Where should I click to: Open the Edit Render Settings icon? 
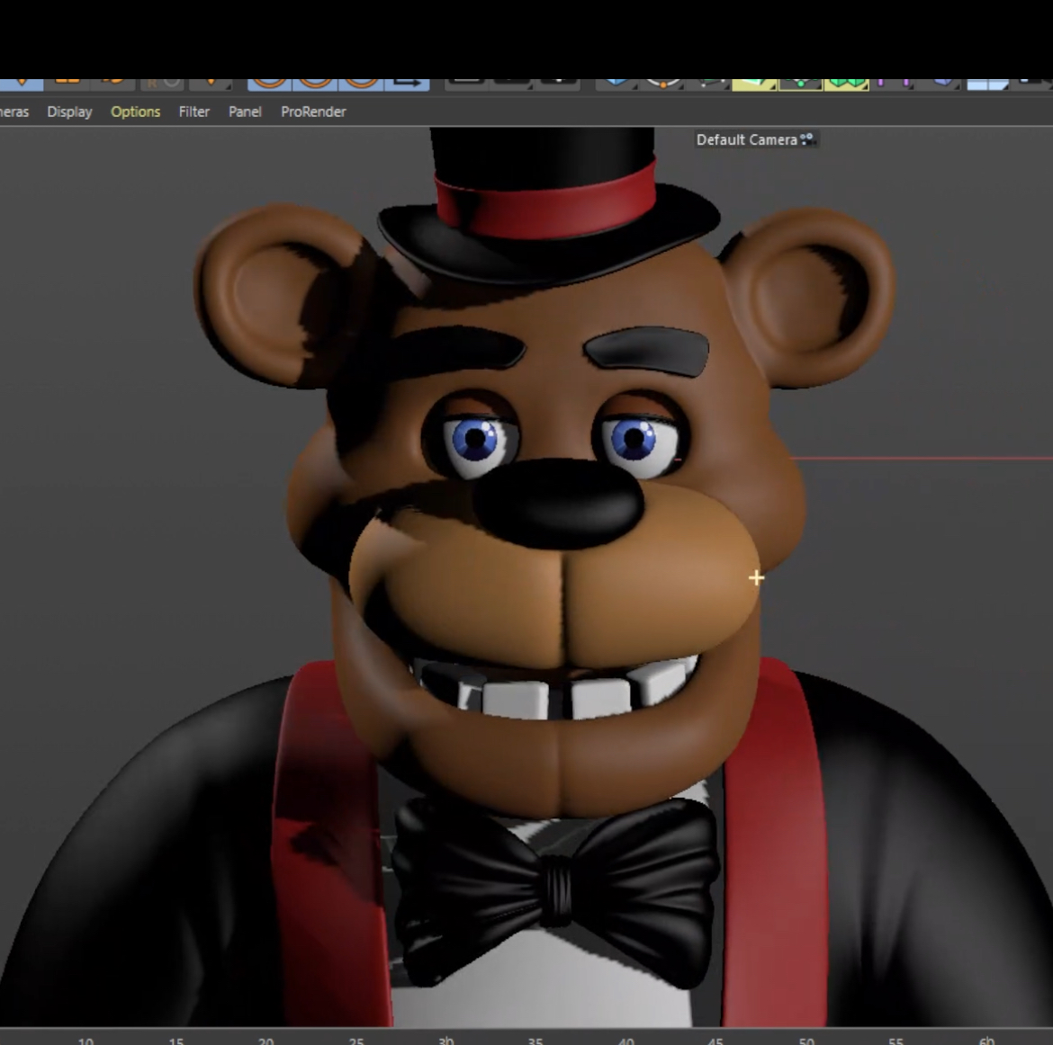(x=558, y=83)
